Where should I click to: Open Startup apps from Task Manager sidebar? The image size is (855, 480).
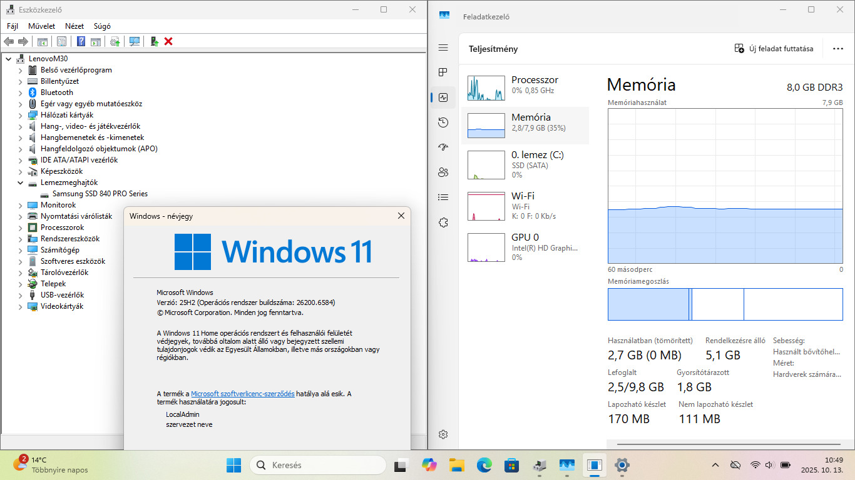point(443,147)
